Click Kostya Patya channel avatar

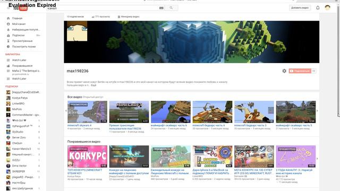(8, 98)
